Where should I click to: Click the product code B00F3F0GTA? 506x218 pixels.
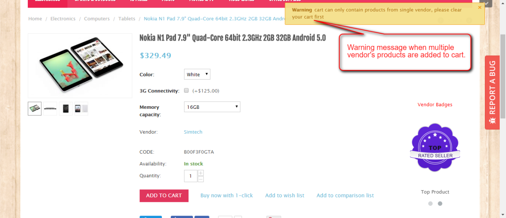click(199, 152)
